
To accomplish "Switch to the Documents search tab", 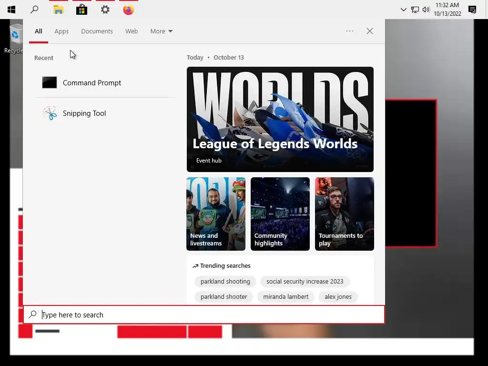I will pyautogui.click(x=97, y=31).
